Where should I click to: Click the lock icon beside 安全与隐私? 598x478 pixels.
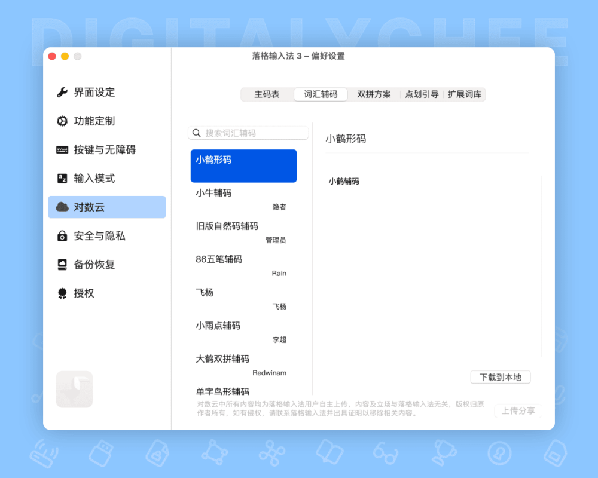point(62,235)
